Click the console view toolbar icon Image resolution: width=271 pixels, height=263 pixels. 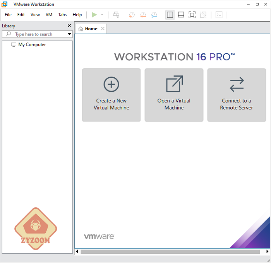[219, 15]
